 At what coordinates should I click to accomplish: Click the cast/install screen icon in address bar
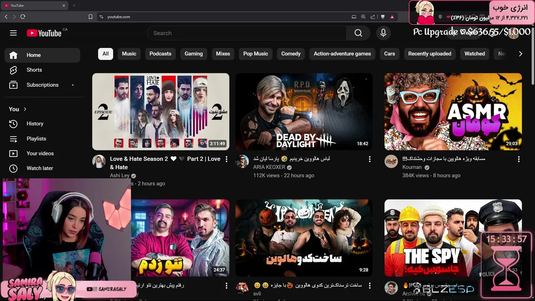[x=354, y=17]
